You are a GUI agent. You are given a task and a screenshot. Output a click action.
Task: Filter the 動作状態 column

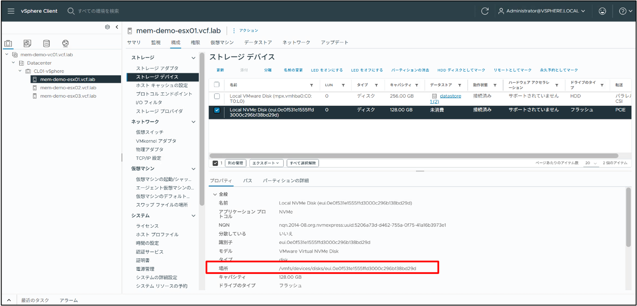pyautogui.click(x=495, y=85)
